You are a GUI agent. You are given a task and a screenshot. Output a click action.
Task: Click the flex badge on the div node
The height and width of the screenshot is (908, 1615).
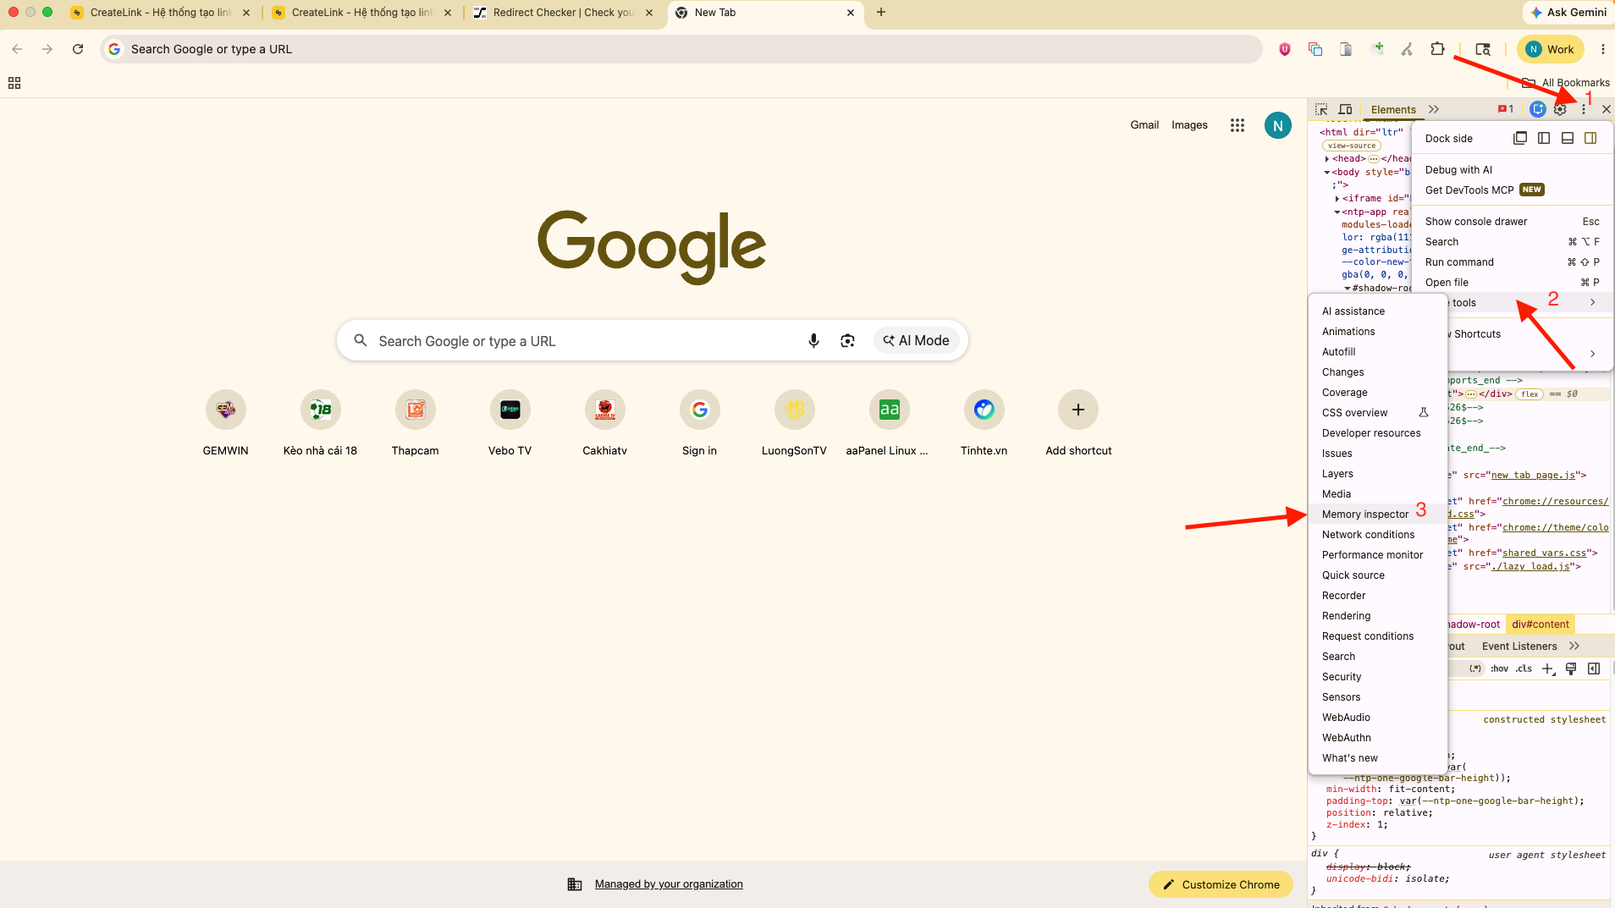(1530, 394)
